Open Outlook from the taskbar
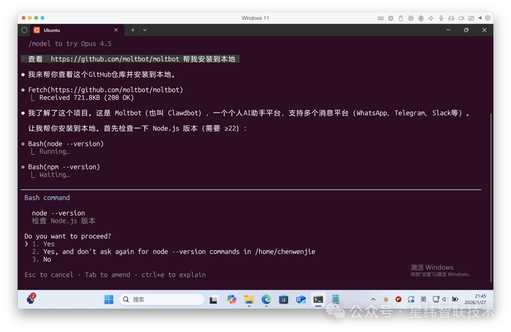Viewport: 511px width, 332px height. pos(301,299)
